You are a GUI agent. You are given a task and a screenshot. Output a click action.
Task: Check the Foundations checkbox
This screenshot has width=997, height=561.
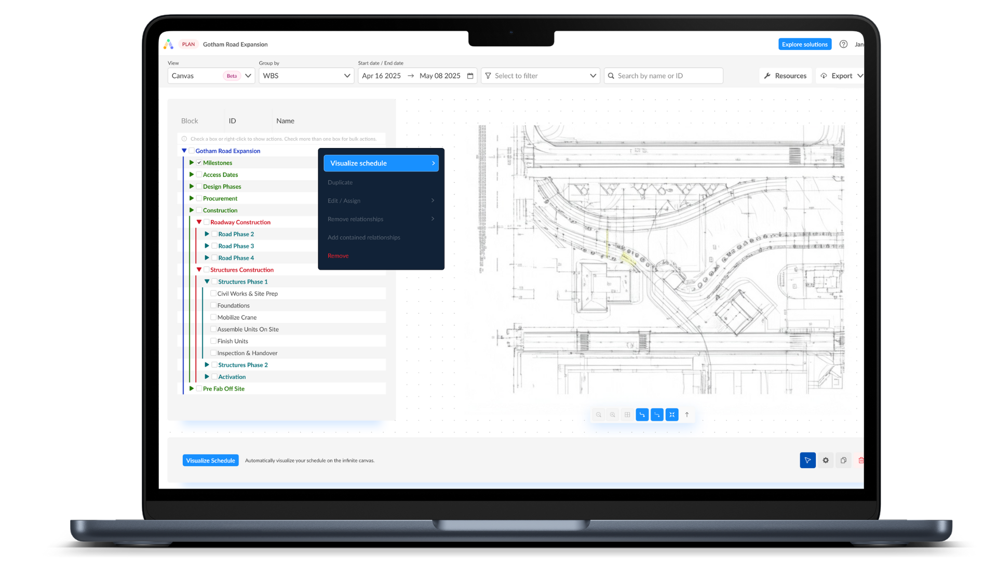pyautogui.click(x=213, y=305)
